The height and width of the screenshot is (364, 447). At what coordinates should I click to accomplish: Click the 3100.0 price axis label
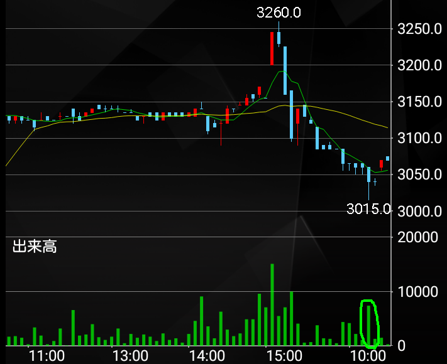[x=419, y=138]
